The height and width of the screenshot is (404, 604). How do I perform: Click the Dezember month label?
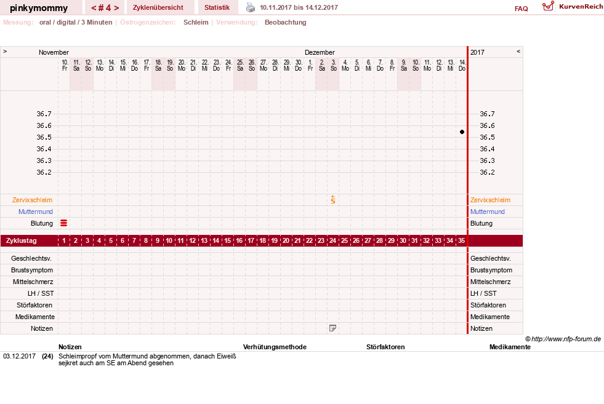(x=320, y=52)
